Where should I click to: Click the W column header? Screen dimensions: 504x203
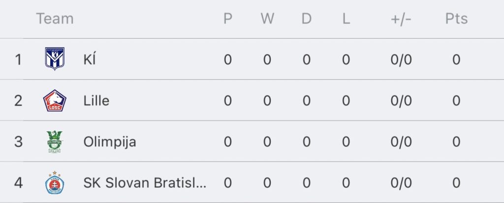click(x=267, y=19)
